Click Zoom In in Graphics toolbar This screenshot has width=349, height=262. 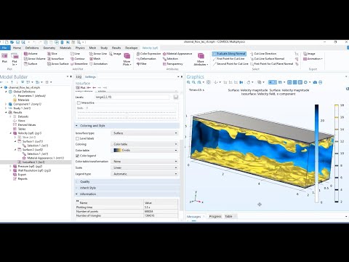(x=188, y=82)
